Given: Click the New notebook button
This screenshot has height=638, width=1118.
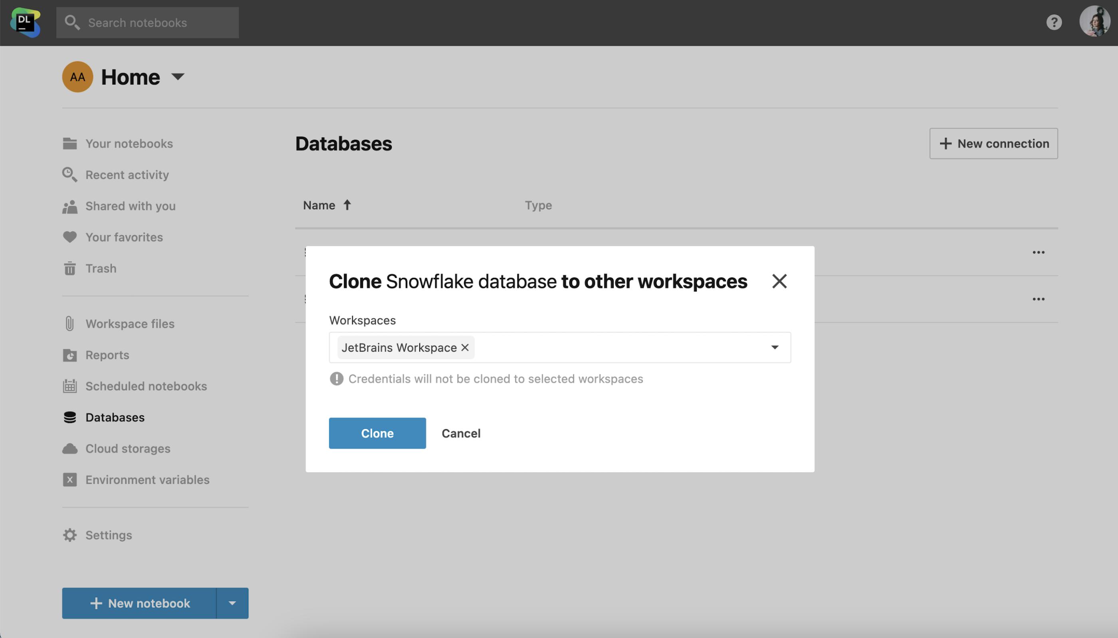Looking at the screenshot, I should click(139, 603).
